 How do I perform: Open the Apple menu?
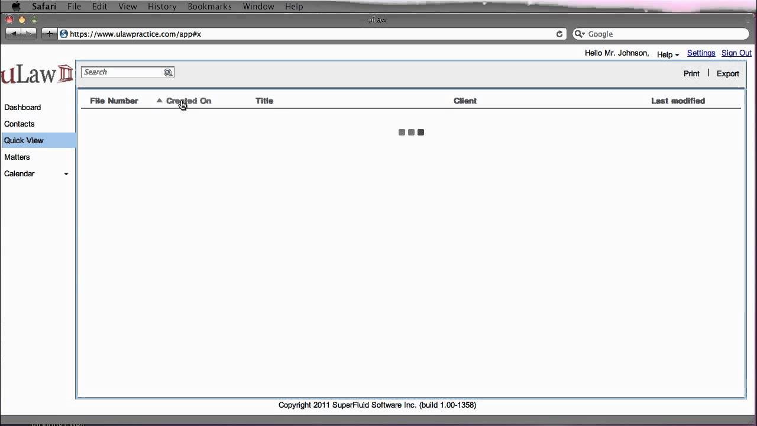16,7
